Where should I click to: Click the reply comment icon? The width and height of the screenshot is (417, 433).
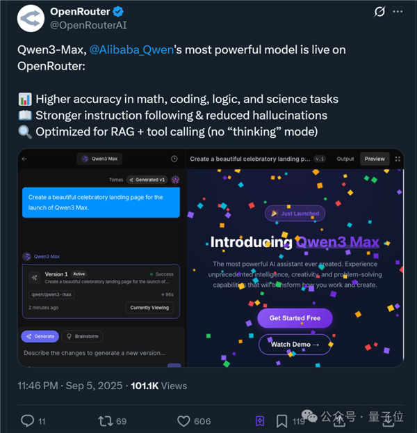tap(27, 420)
